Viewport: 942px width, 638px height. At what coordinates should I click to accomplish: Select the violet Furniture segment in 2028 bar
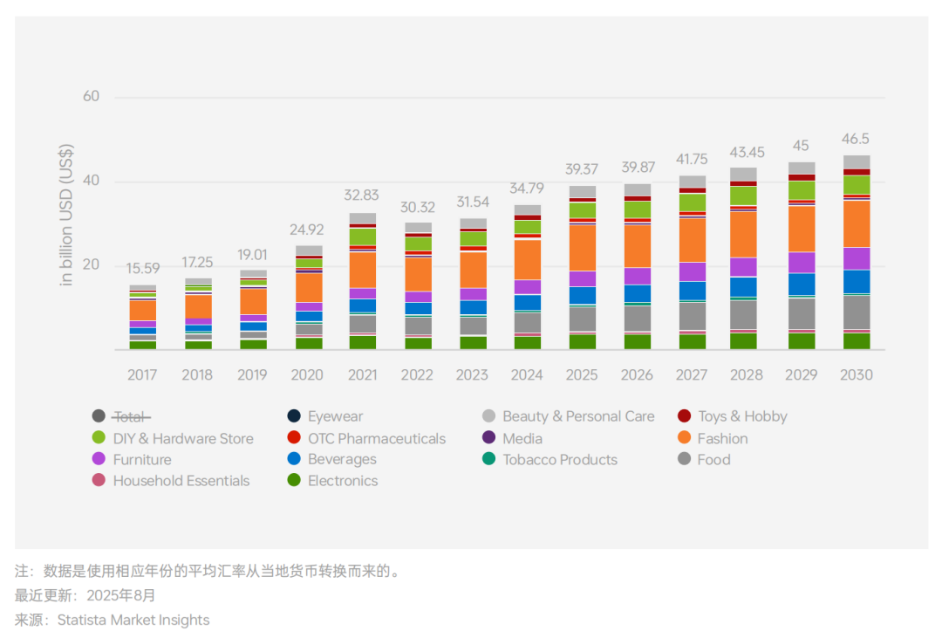pos(744,267)
